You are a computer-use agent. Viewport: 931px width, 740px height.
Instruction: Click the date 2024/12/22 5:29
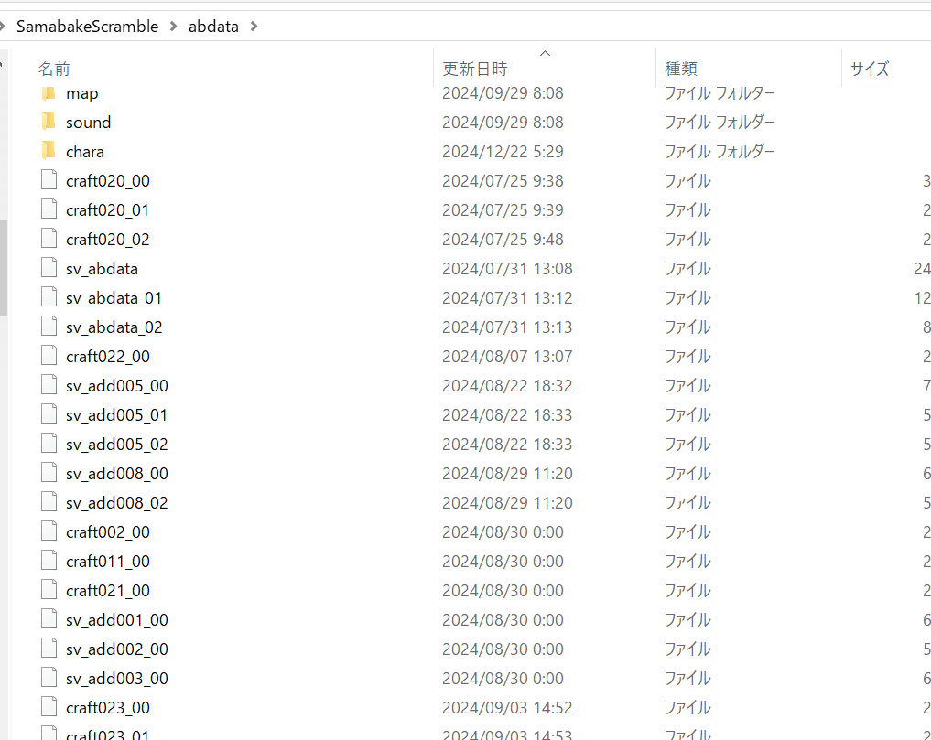[503, 152]
